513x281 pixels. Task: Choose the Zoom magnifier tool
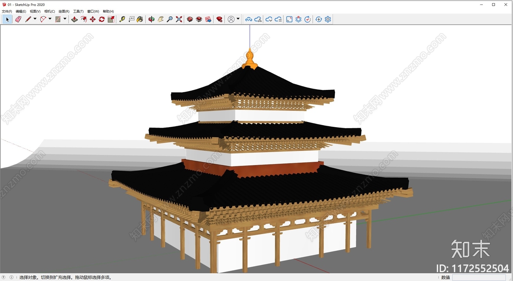pyautogui.click(x=170, y=19)
